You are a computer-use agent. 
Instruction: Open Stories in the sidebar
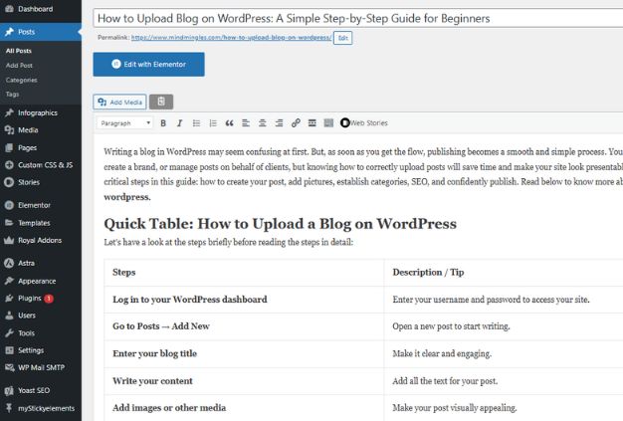[x=41, y=182]
